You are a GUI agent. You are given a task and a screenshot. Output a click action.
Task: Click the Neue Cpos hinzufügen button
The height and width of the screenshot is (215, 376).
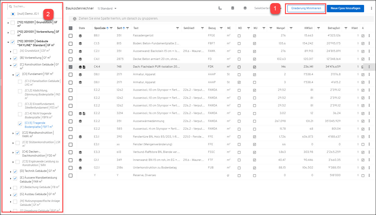tap(345, 8)
